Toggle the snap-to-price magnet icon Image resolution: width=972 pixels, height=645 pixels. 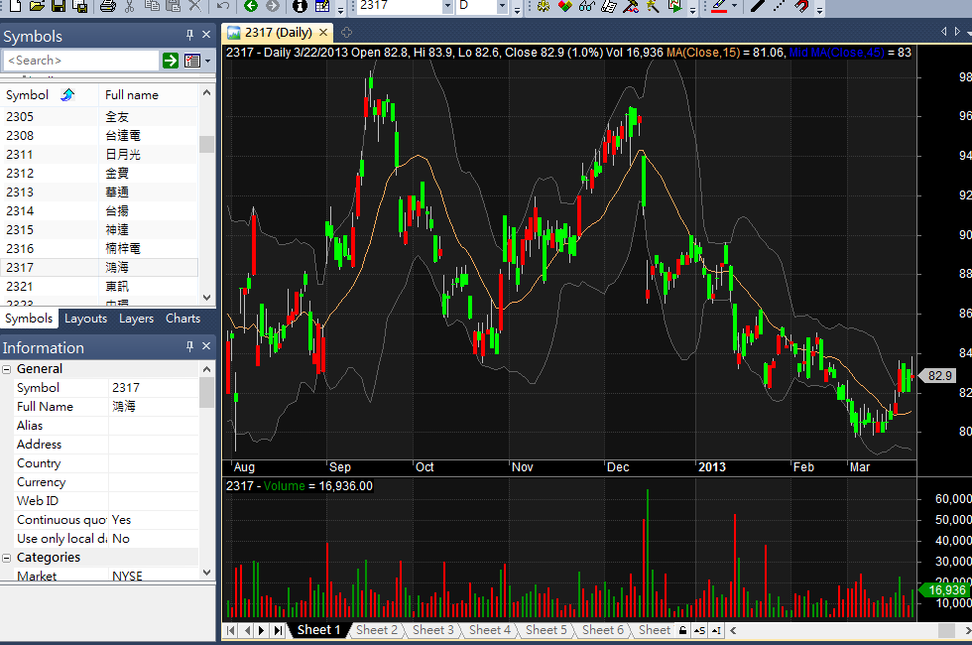(x=802, y=6)
